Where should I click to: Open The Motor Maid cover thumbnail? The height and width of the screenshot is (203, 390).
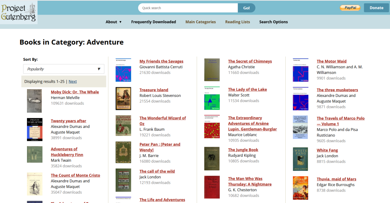[301, 70]
